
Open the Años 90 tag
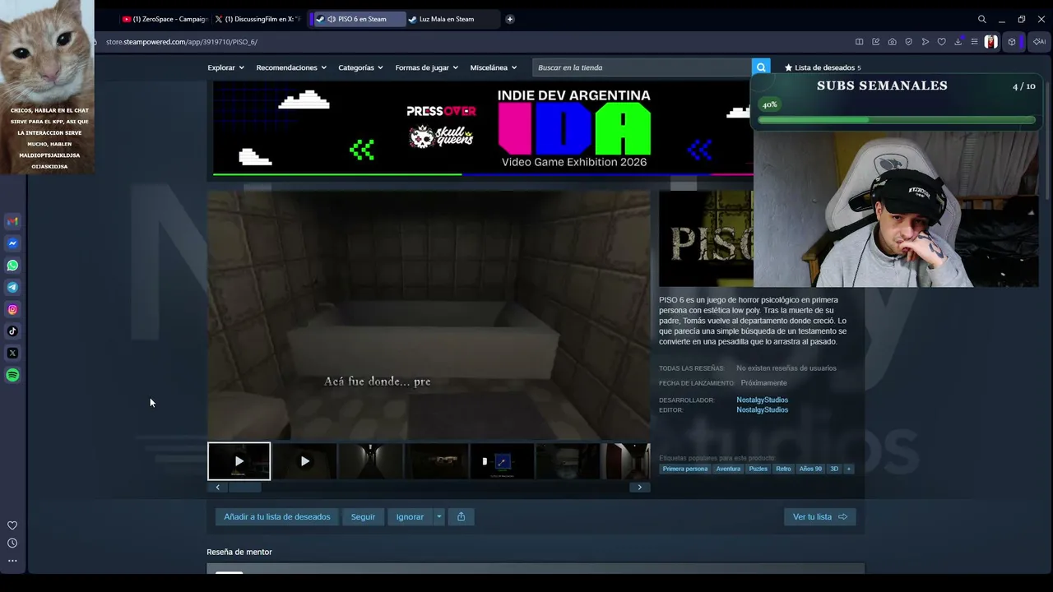(810, 469)
